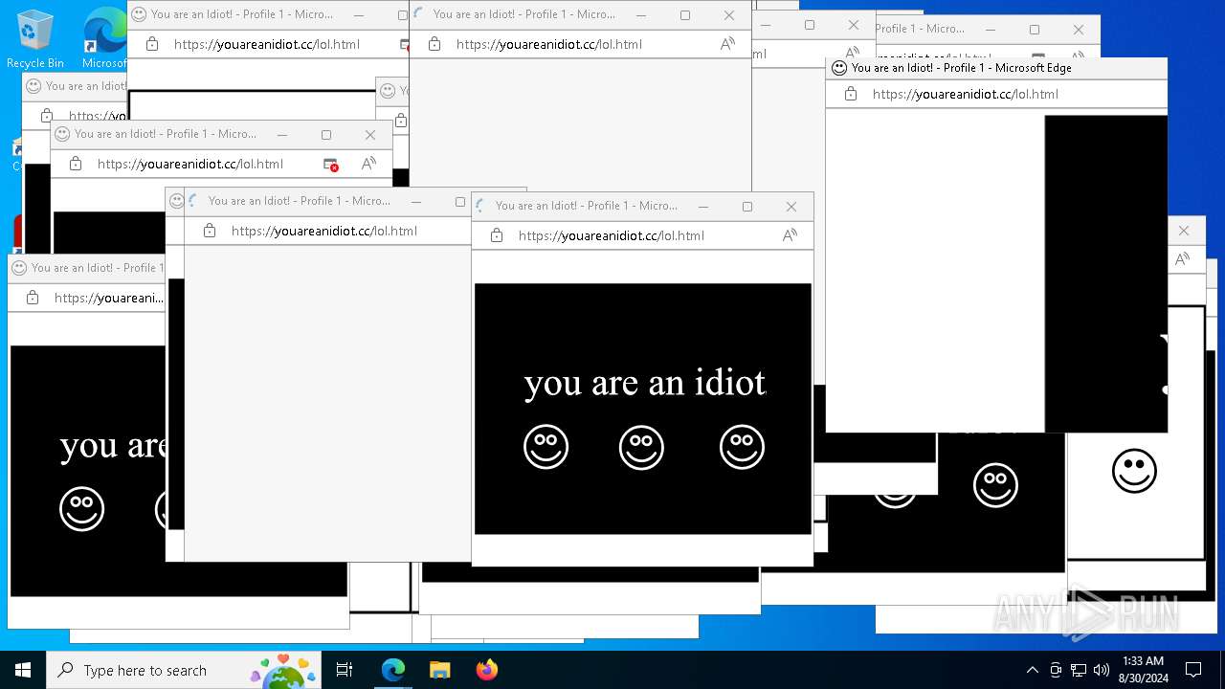Click the middle smiley in the three-smiley window
The image size is (1225, 689).
(x=641, y=447)
